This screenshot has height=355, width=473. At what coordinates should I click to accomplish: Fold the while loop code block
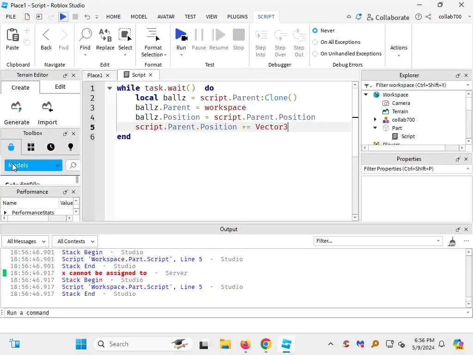click(109, 88)
